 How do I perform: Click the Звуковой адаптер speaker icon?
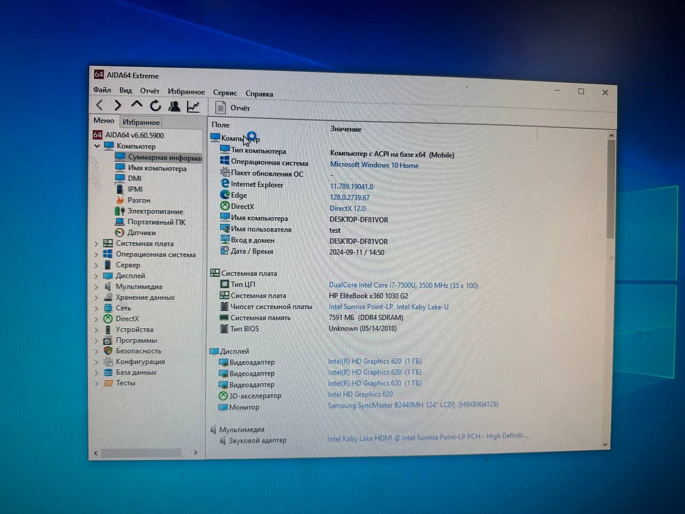[x=223, y=440]
